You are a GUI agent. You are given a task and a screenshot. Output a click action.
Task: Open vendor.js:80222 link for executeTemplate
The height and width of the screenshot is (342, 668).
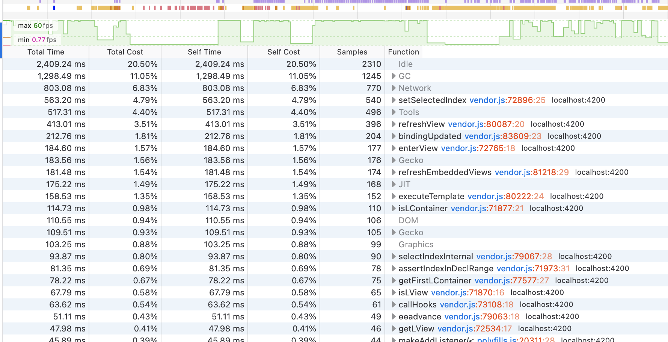point(505,196)
